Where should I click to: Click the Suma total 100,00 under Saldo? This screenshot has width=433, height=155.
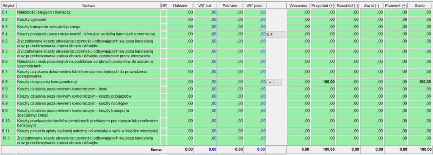[x=425, y=150]
